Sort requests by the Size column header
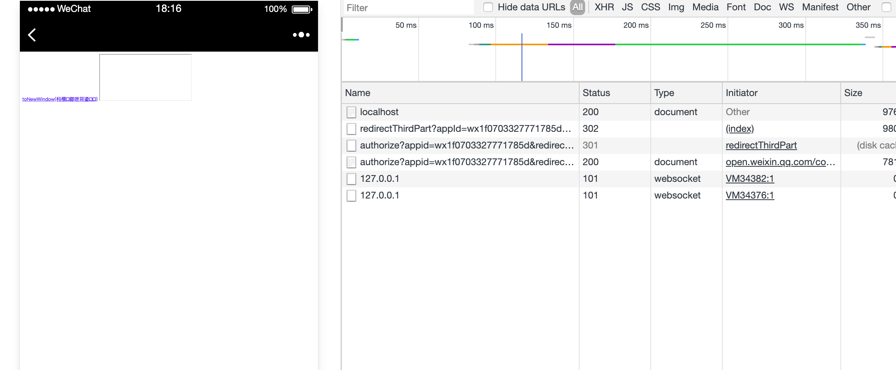896x370 pixels. [x=869, y=93]
